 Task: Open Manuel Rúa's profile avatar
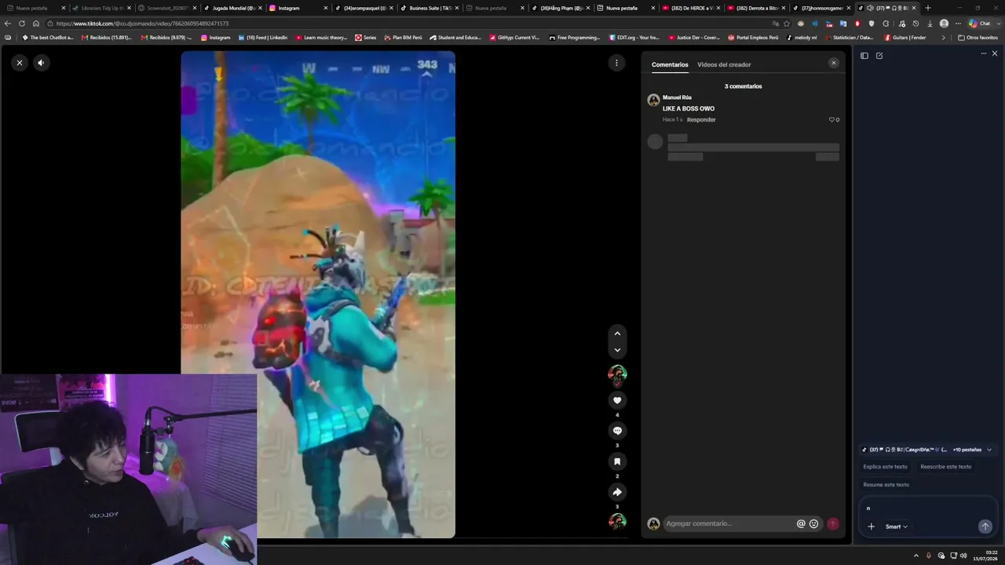653,100
